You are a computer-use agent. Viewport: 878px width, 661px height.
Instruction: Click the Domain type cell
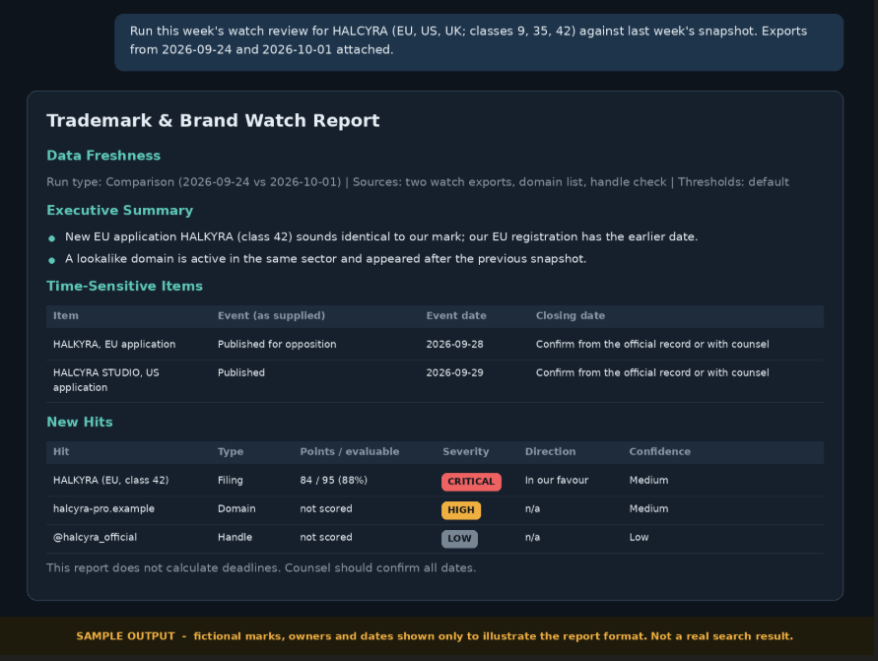(x=236, y=508)
